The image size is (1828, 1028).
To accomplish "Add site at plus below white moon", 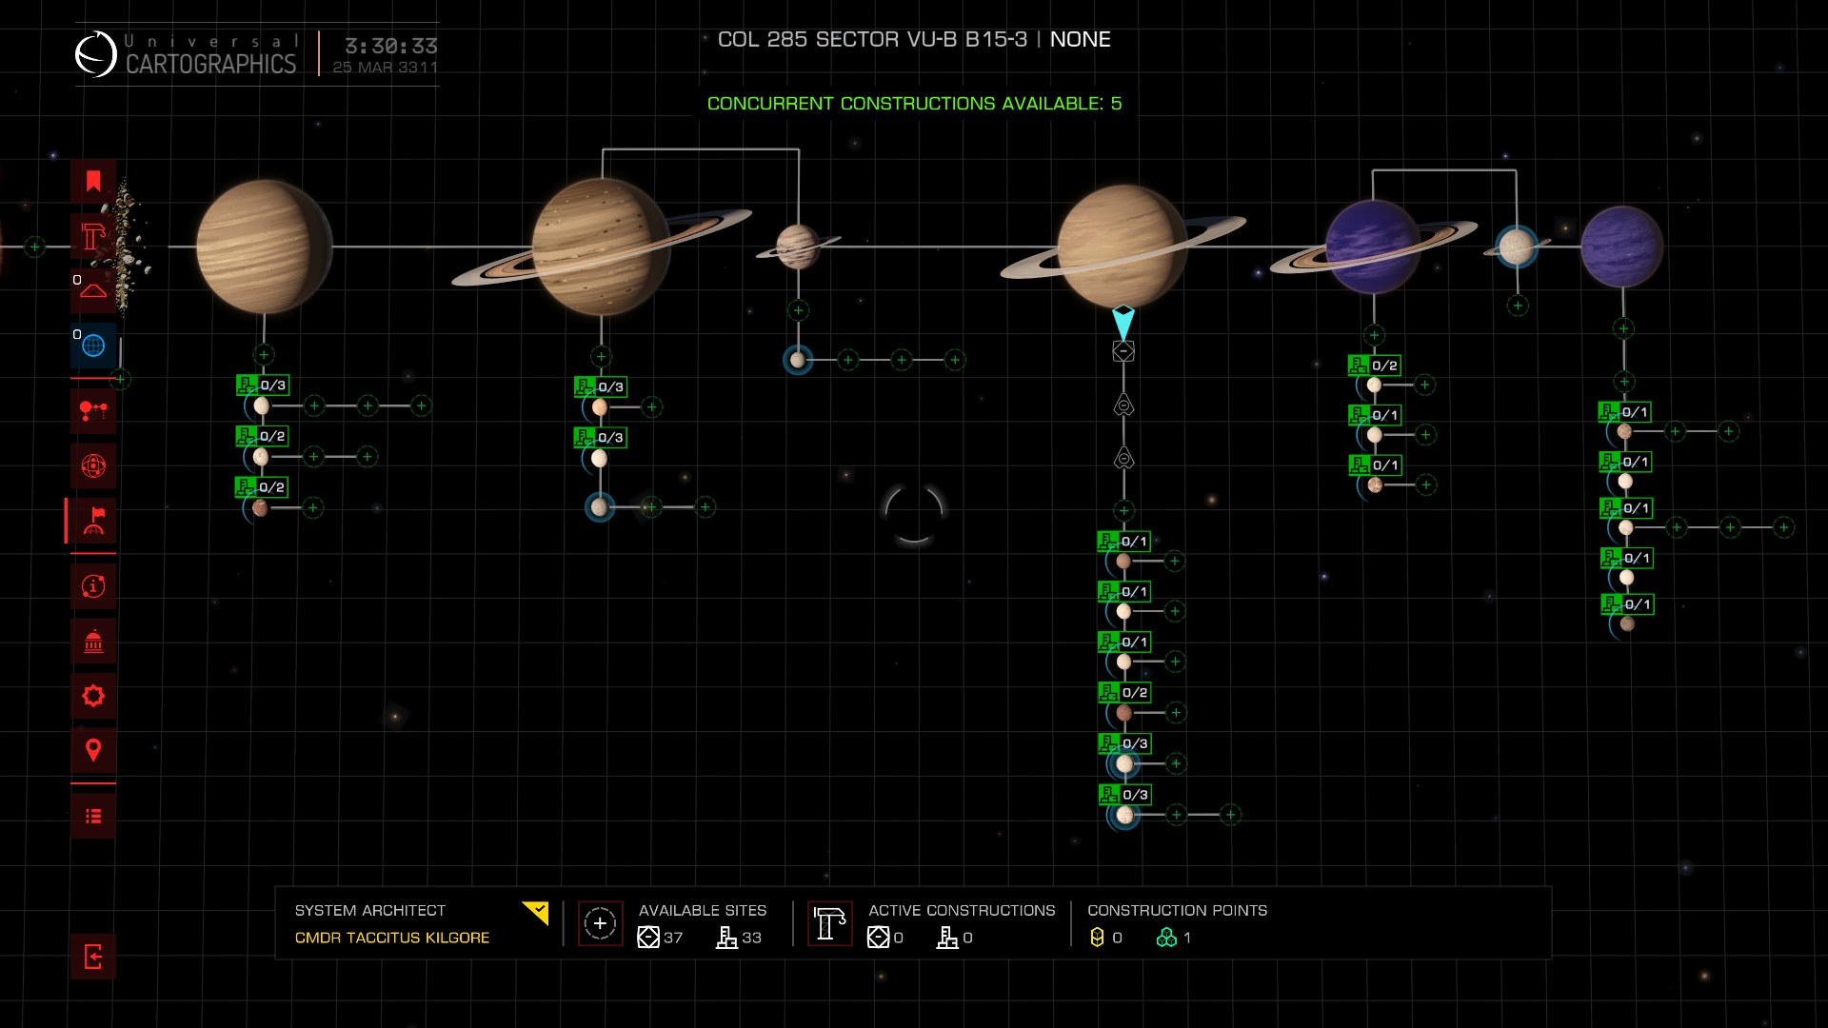I will pos(1518,306).
